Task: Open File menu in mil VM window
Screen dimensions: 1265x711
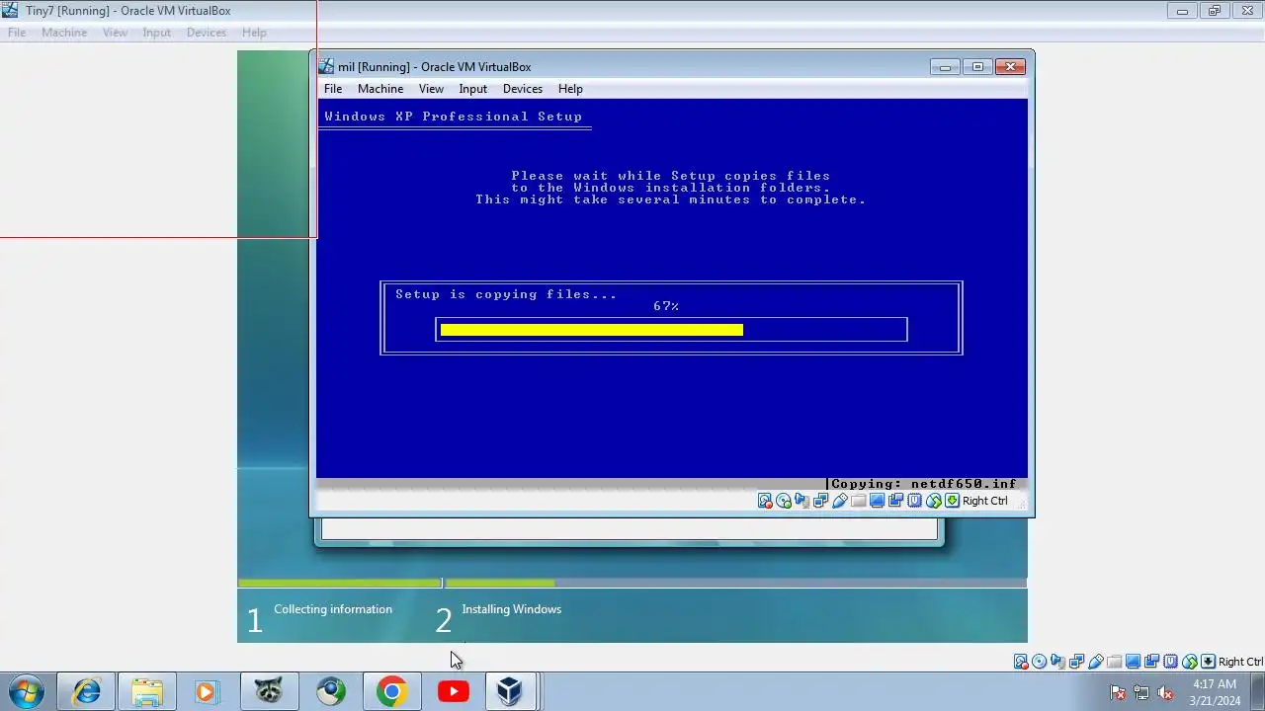Action: tap(333, 89)
